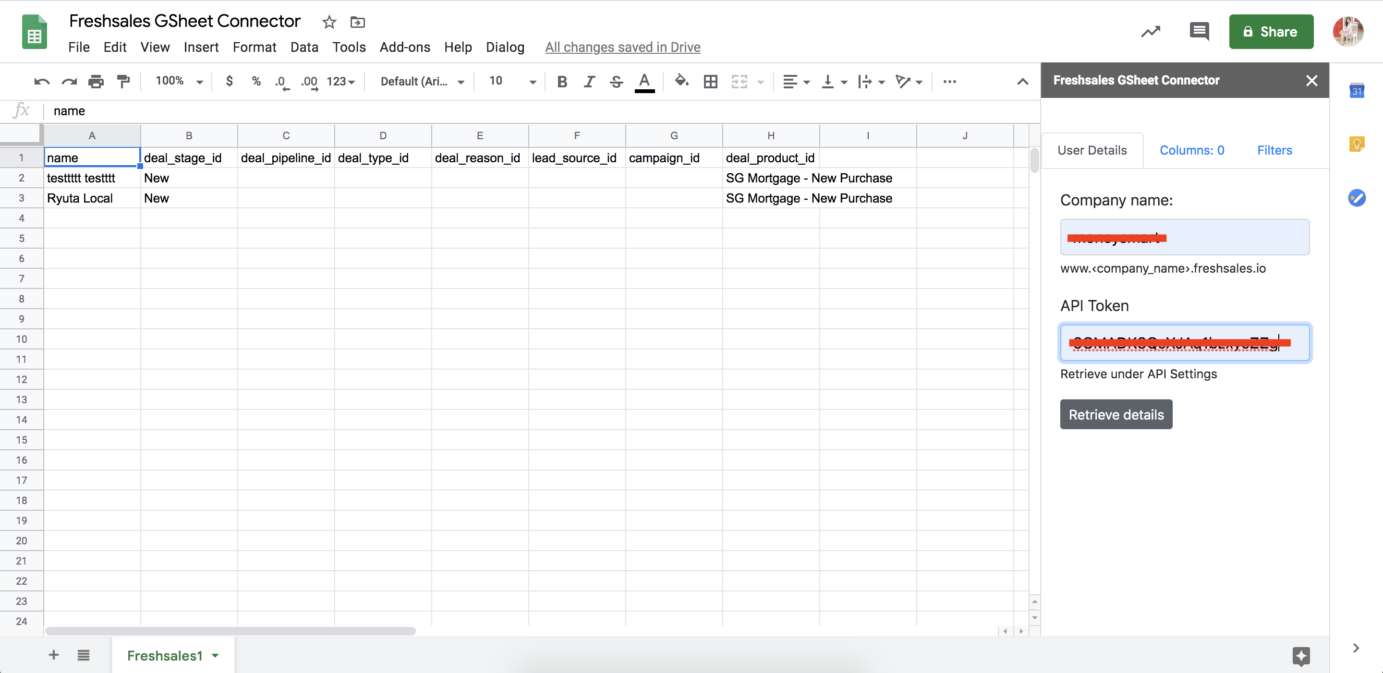Image resolution: width=1383 pixels, height=673 pixels.
Task: Open Google Keep side panel icon
Action: pos(1357,144)
